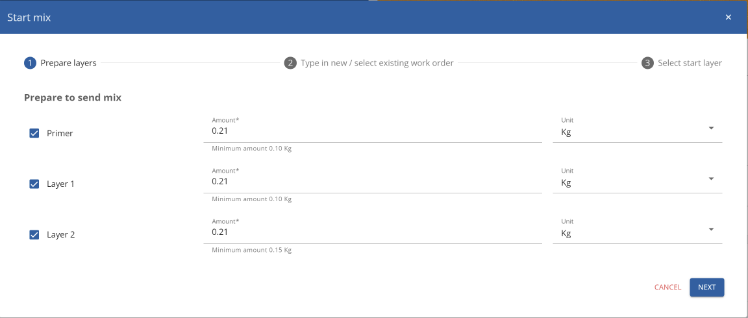Click the Kg value for Primer
748x318 pixels.
click(x=566, y=132)
